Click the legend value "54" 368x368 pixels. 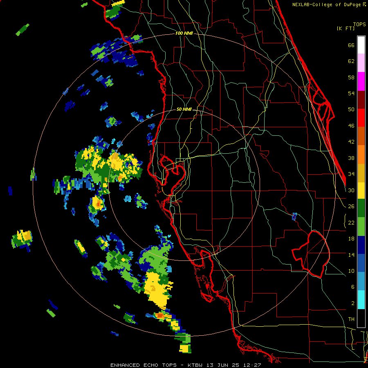click(351, 93)
